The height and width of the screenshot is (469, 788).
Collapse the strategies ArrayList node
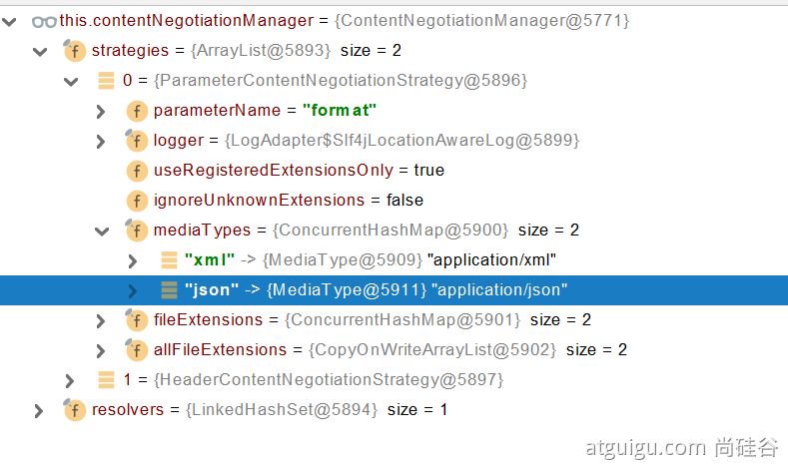pos(40,50)
